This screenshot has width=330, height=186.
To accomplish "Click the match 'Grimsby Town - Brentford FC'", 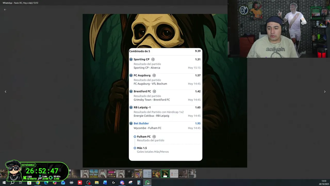I will coord(152,100).
